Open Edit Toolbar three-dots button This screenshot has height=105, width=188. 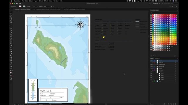click(x=11, y=82)
